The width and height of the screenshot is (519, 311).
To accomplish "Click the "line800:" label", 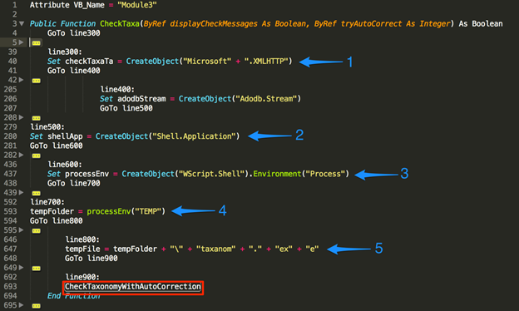I will point(82,239).
